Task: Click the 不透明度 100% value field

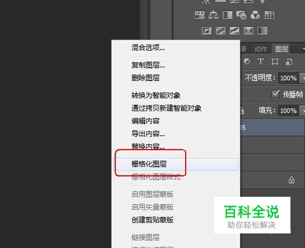Action: pos(289,78)
